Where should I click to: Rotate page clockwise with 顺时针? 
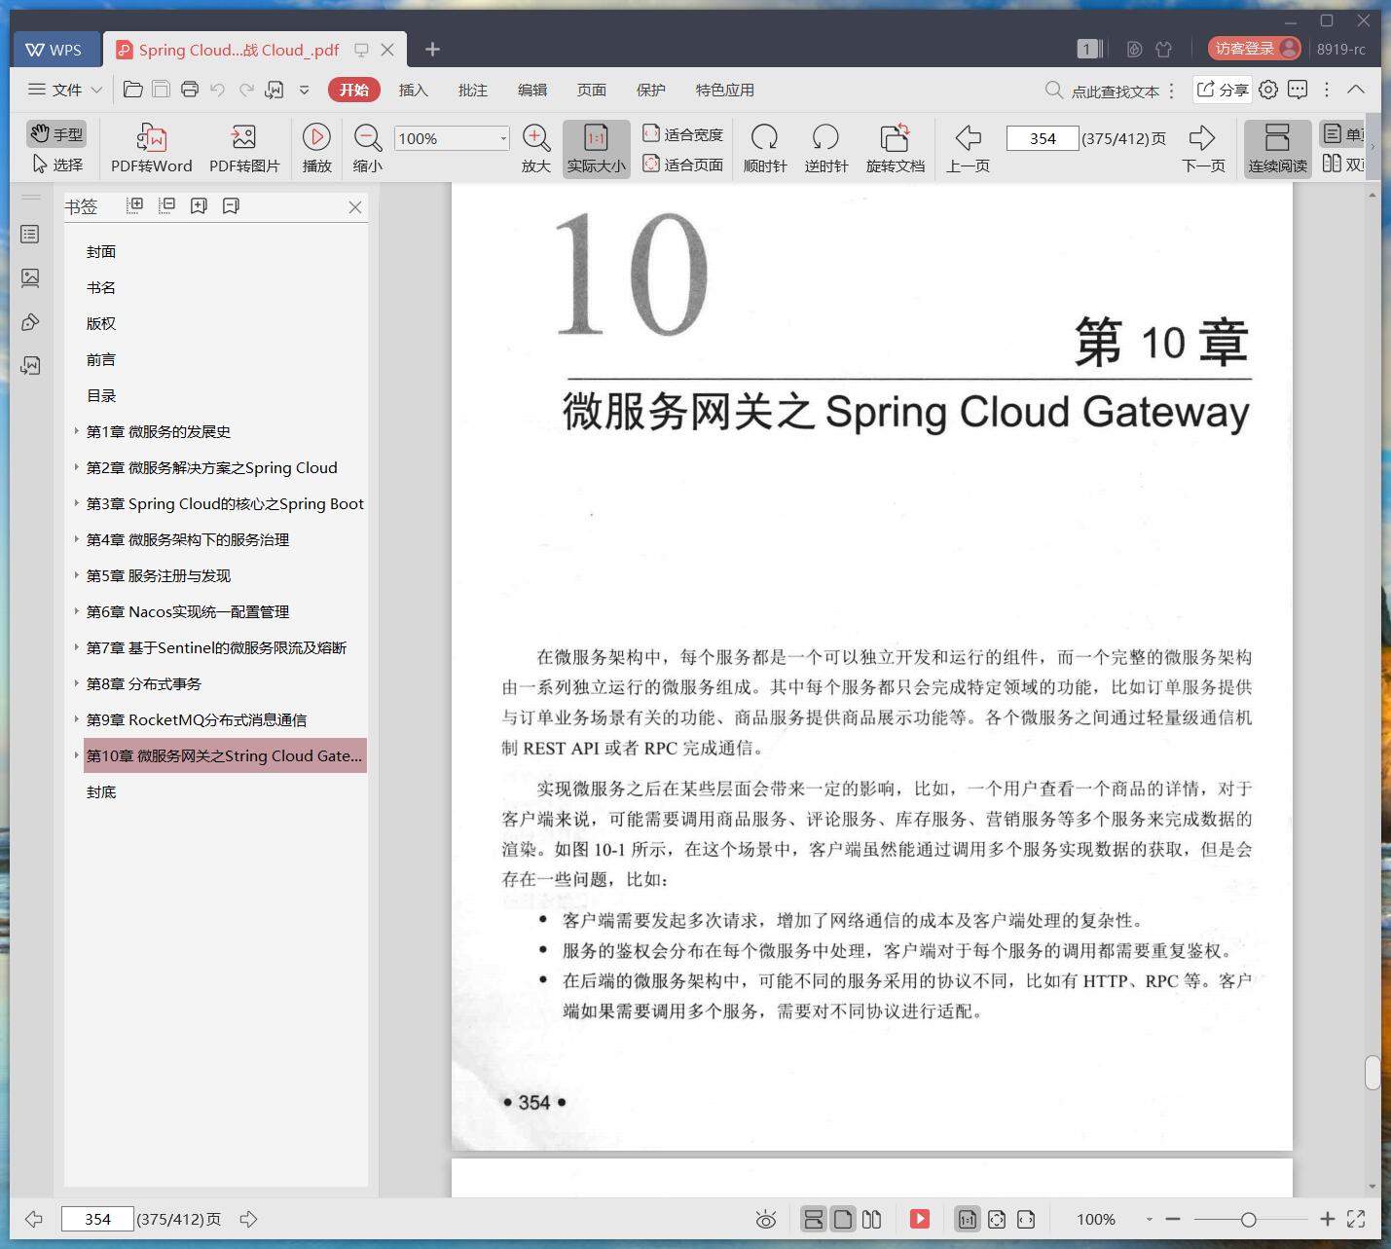point(765,137)
